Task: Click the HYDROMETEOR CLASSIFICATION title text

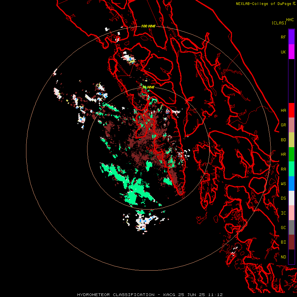Action: coord(116,295)
